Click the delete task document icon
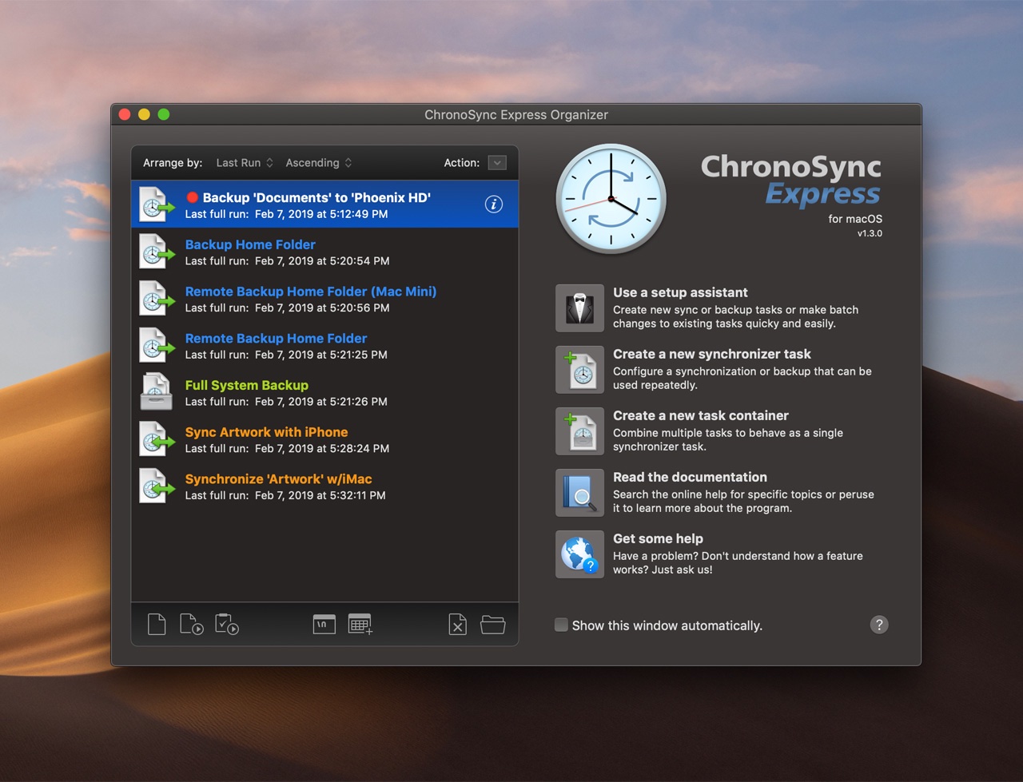 click(457, 625)
